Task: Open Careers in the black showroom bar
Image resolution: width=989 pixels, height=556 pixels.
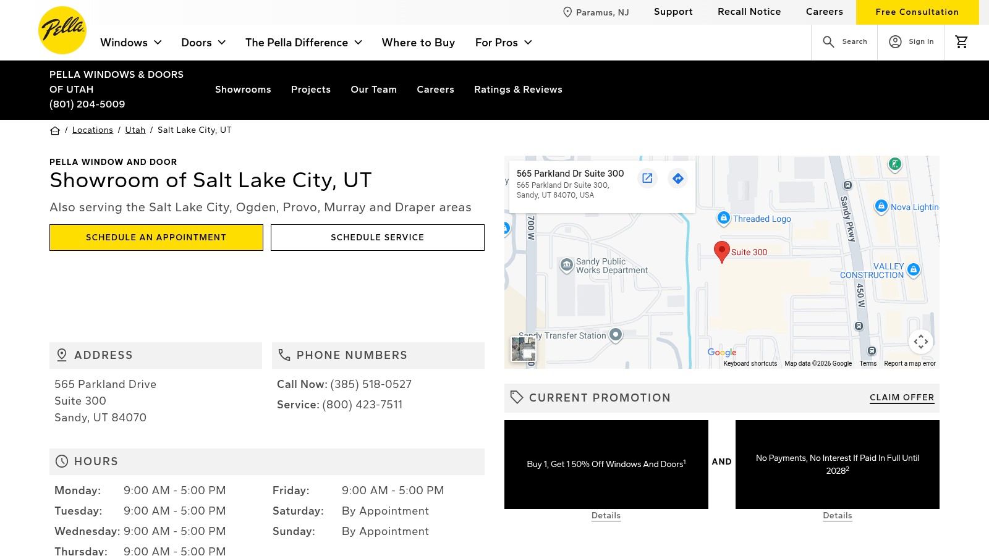Action: pos(436,90)
